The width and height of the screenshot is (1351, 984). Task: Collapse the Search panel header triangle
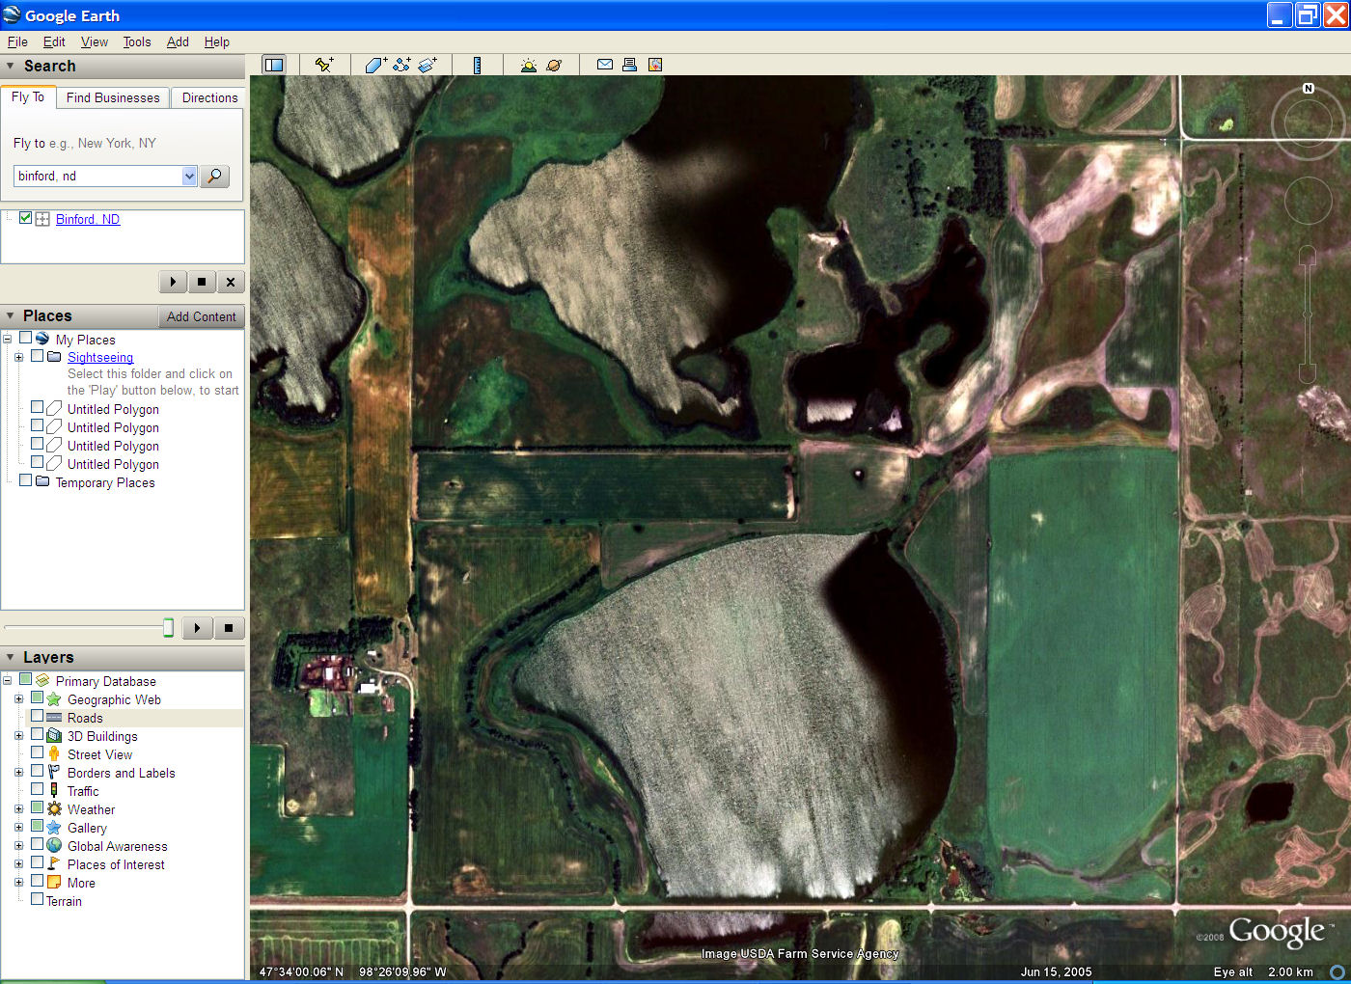click(11, 67)
